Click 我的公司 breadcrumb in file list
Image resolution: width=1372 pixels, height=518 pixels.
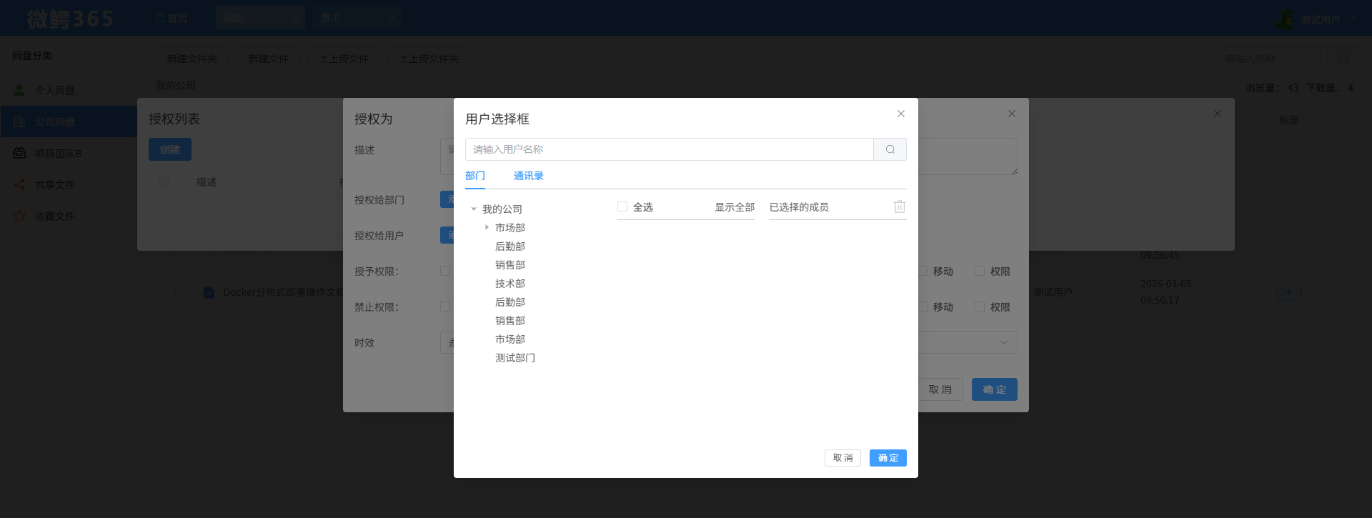click(176, 86)
